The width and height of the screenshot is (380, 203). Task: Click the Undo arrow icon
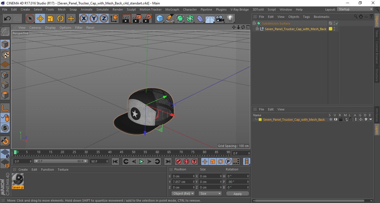click(x=8, y=19)
